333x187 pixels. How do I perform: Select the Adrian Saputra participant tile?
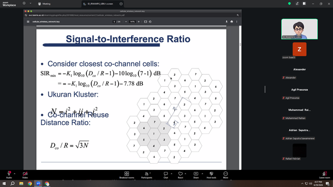tap(300, 130)
